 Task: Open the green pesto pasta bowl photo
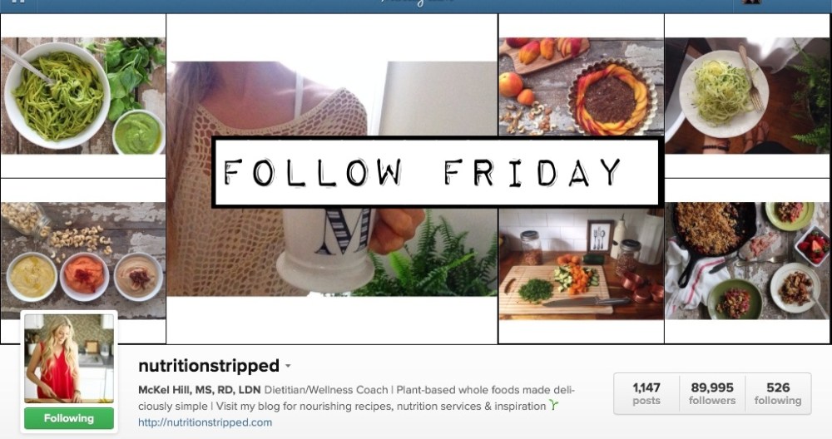point(82,96)
